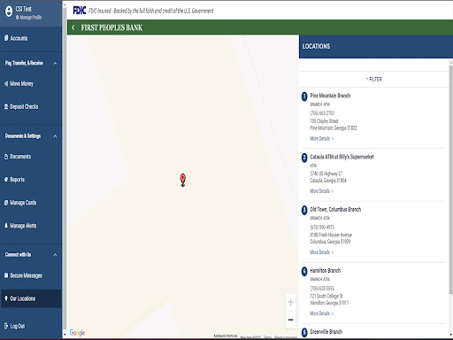Click the FDIC logo
The image size is (453, 340).
(80, 11)
